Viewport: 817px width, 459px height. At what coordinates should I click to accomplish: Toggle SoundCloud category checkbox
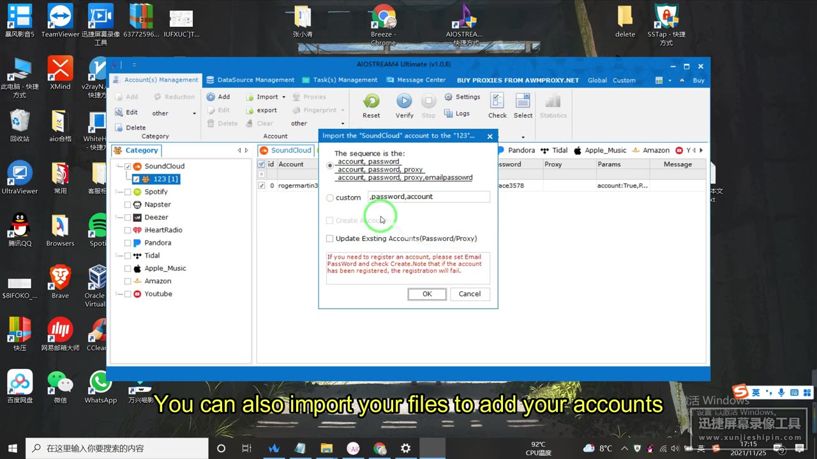point(128,166)
